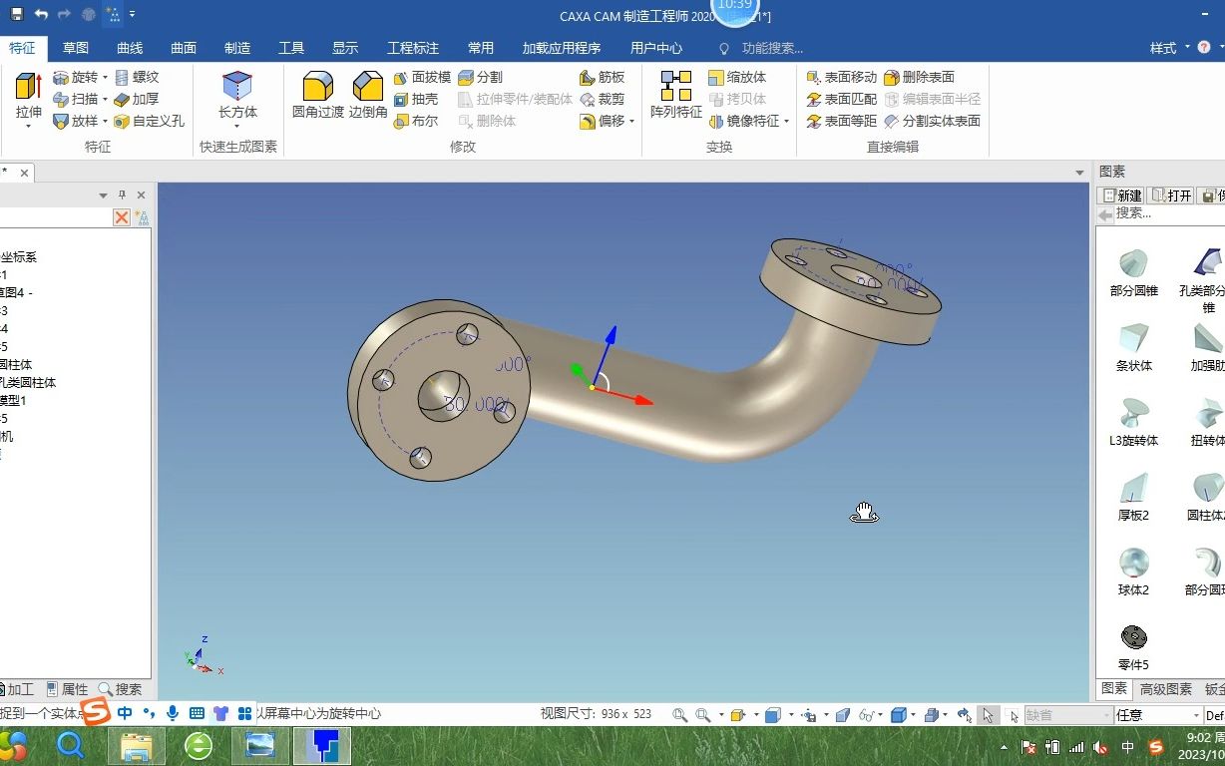Insert a 长方体 box primitive
Image resolution: width=1225 pixels, height=766 pixels.
pos(237,94)
